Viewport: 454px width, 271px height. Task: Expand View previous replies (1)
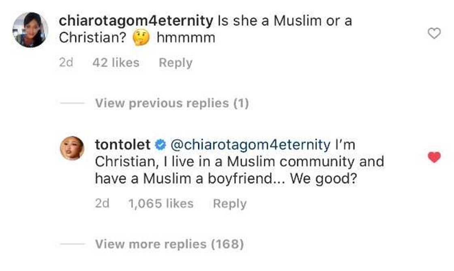pyautogui.click(x=172, y=103)
